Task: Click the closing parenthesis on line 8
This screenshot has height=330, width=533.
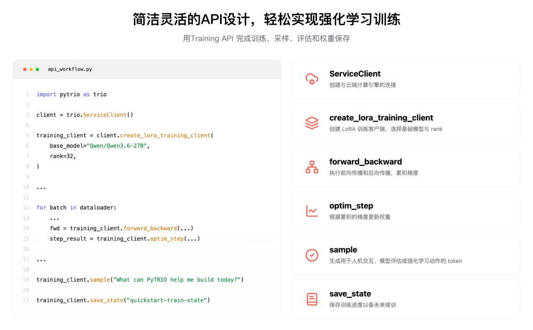Action: click(38, 167)
